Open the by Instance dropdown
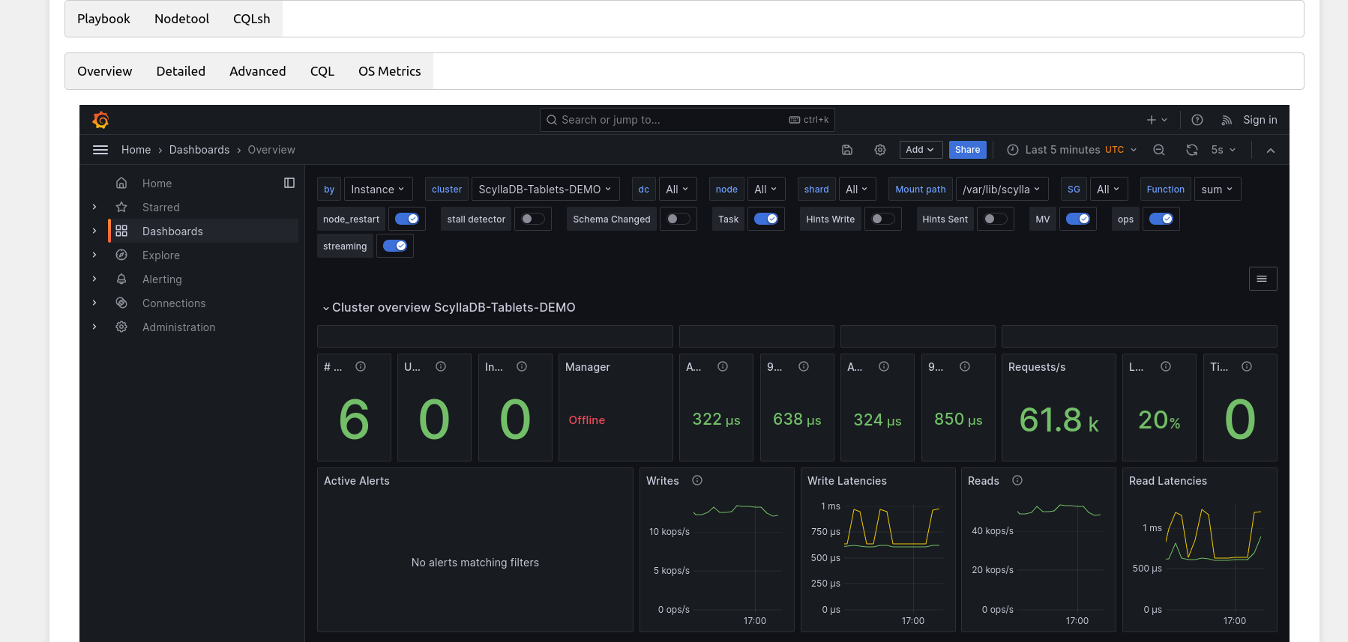The width and height of the screenshot is (1348, 642). click(378, 189)
